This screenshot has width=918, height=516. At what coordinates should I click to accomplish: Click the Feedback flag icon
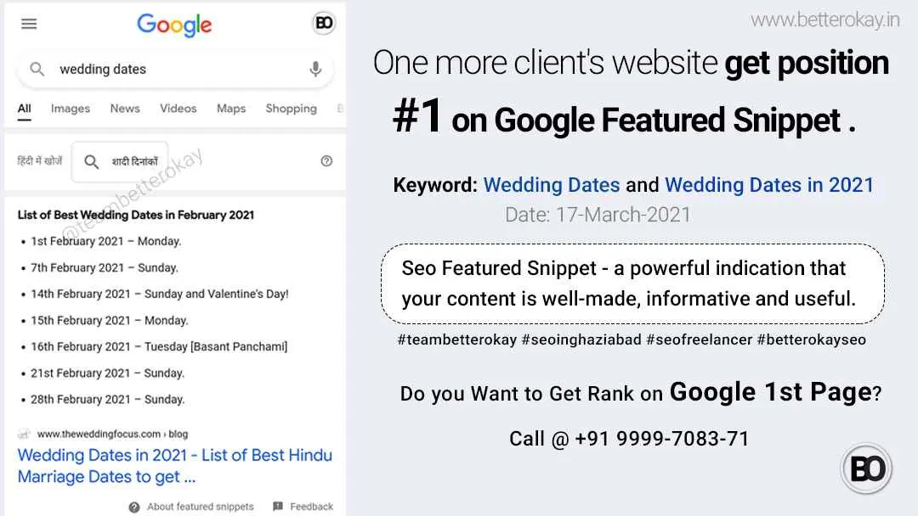[x=278, y=507]
